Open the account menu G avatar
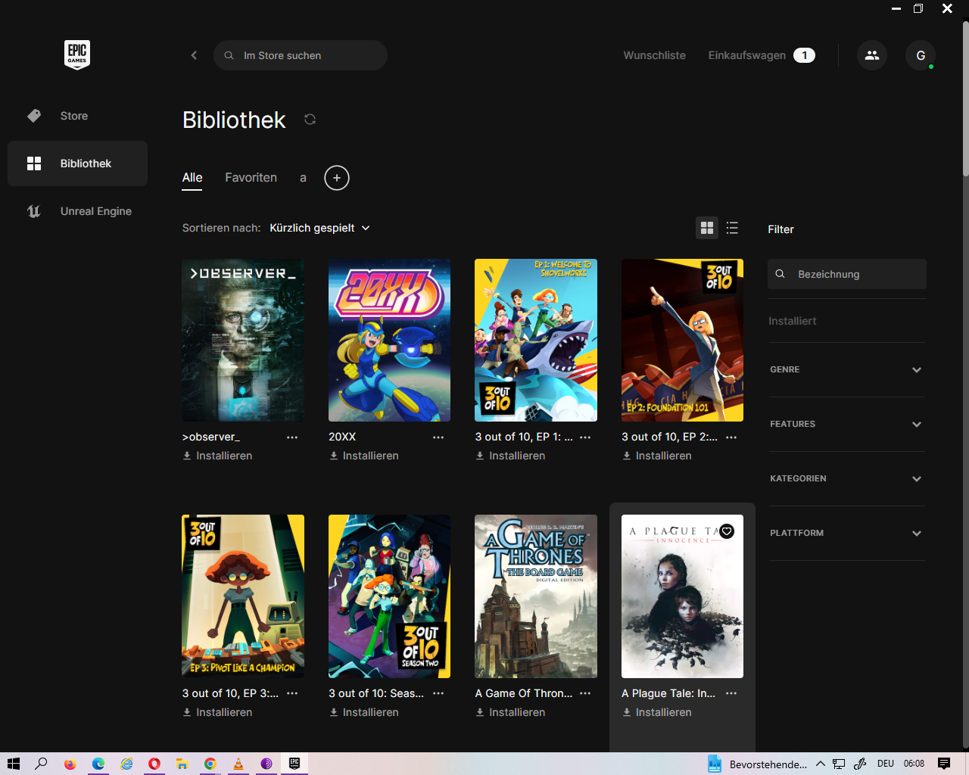The height and width of the screenshot is (775, 969). [921, 55]
